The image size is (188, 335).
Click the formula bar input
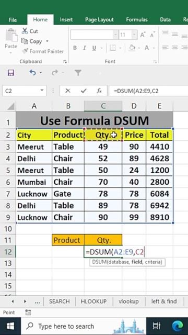coord(148,91)
